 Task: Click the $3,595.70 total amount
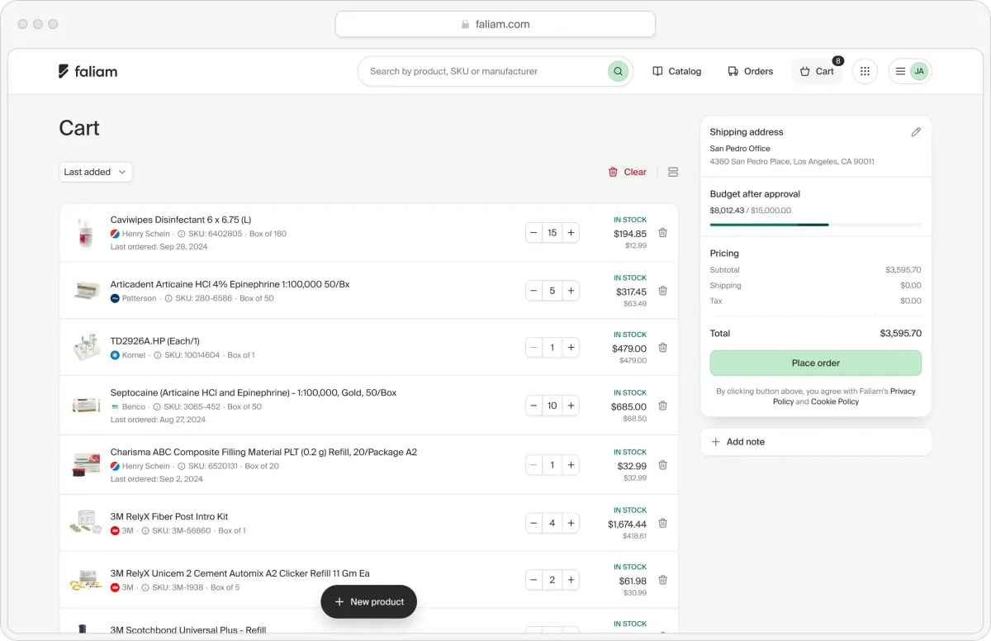[901, 334]
